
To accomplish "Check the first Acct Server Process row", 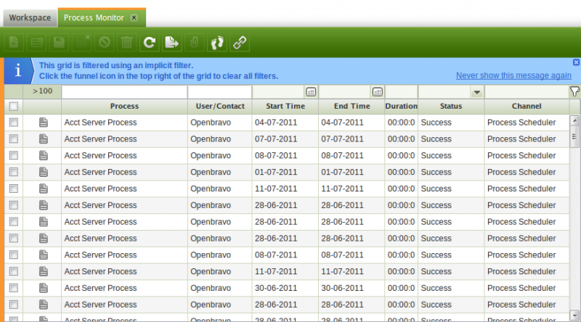I will 13,123.
